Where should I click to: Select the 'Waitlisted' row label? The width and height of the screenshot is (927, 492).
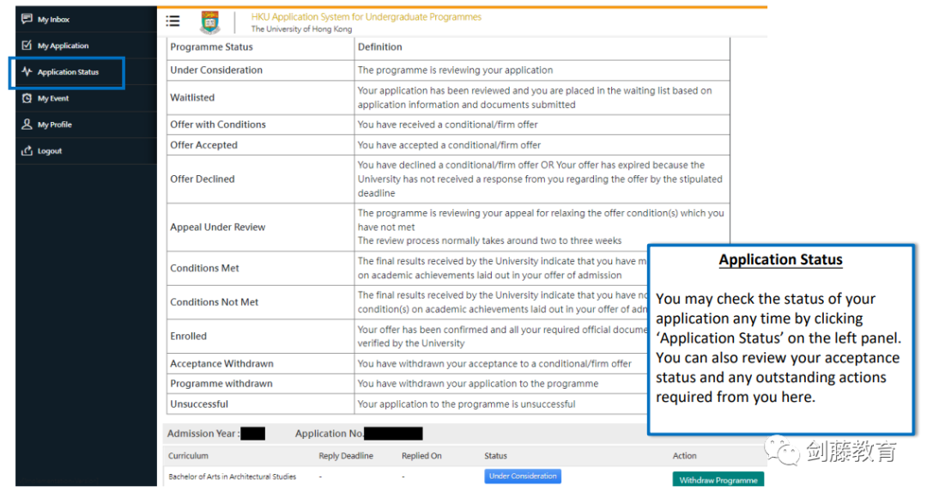click(x=192, y=98)
